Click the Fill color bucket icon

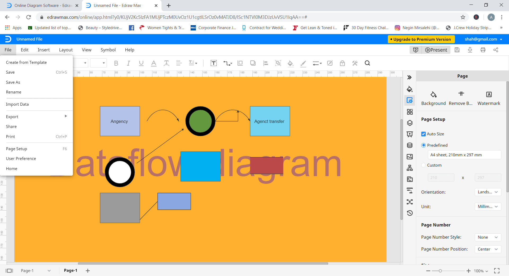coord(290,63)
